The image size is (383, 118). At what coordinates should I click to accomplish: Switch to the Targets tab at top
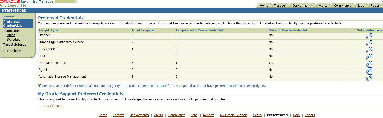[280, 5]
